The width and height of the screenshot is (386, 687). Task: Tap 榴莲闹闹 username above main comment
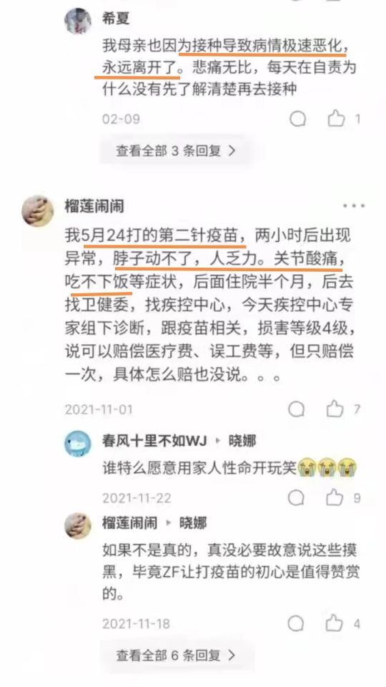point(94,206)
